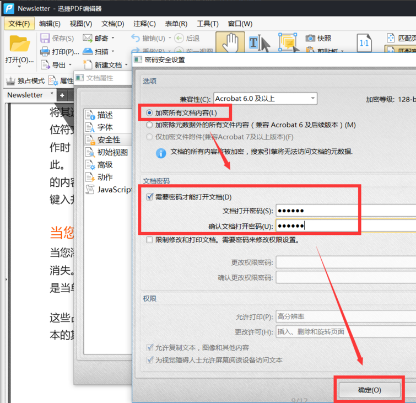Screen dimensions: 416x403
Task: Open New Document dropdown arrow
Action: pyautogui.click(x=126, y=65)
